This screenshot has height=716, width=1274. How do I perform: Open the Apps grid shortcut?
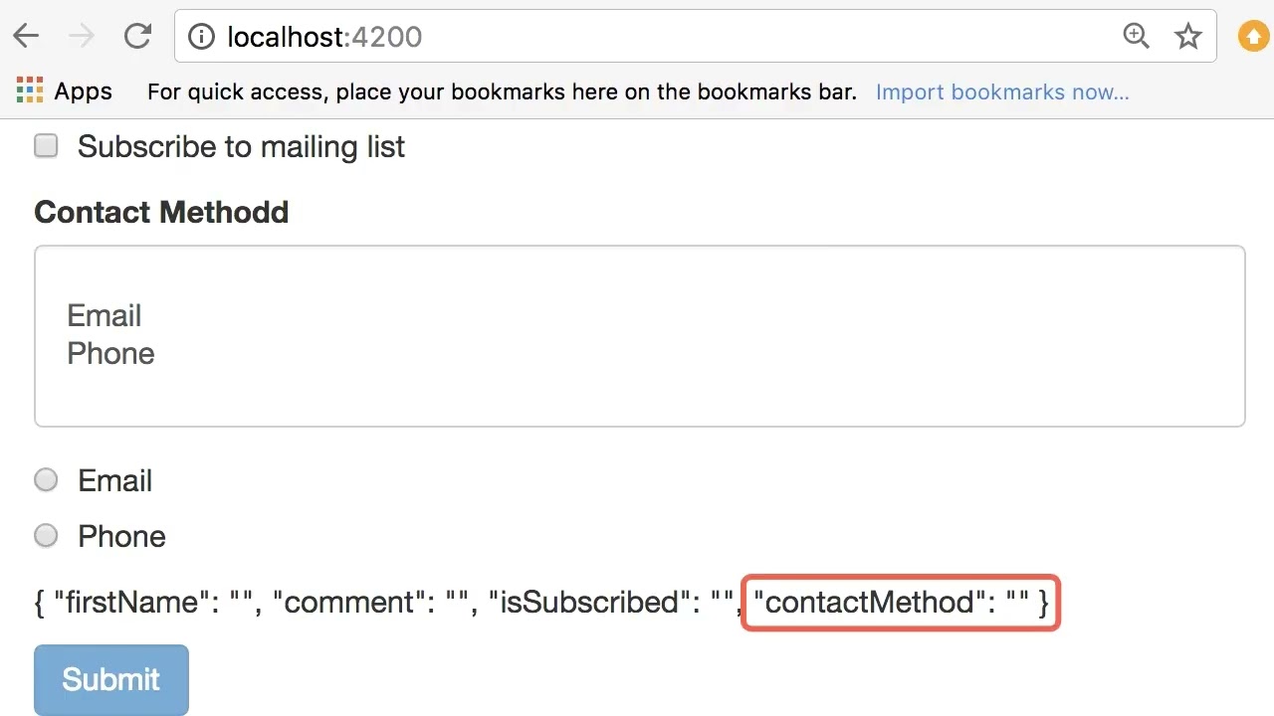tap(30, 91)
